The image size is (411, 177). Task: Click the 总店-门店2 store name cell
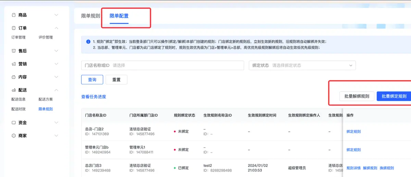94,129
